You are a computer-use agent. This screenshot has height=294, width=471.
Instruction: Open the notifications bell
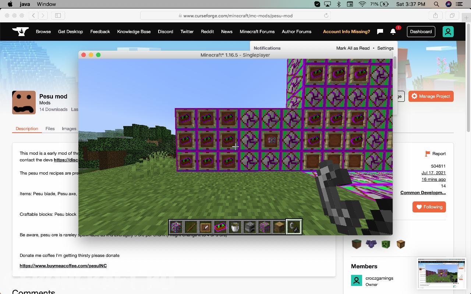pyautogui.click(x=393, y=32)
